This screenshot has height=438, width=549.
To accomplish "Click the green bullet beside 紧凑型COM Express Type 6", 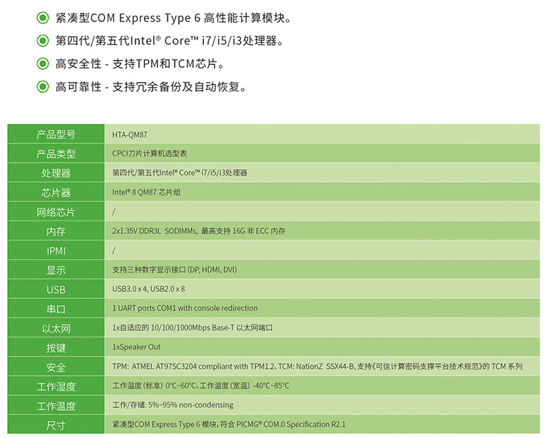I will 43,18.
